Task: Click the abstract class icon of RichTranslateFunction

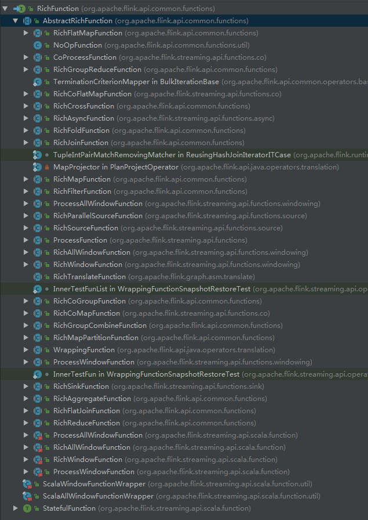Action: tap(38, 277)
